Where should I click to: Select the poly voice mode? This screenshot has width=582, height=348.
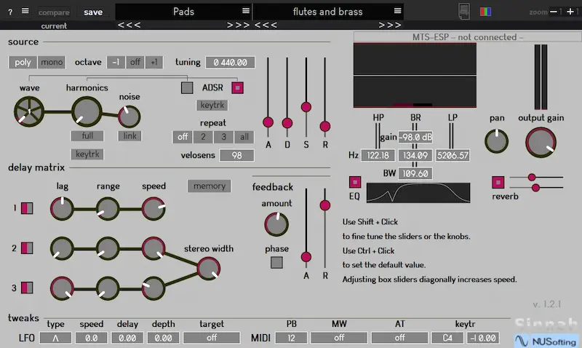[23, 63]
